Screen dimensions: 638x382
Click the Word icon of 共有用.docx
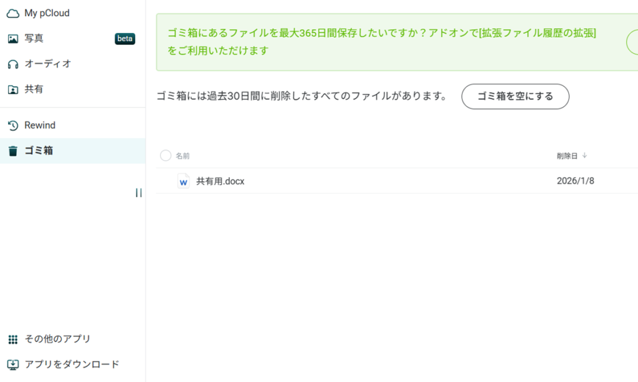(183, 181)
